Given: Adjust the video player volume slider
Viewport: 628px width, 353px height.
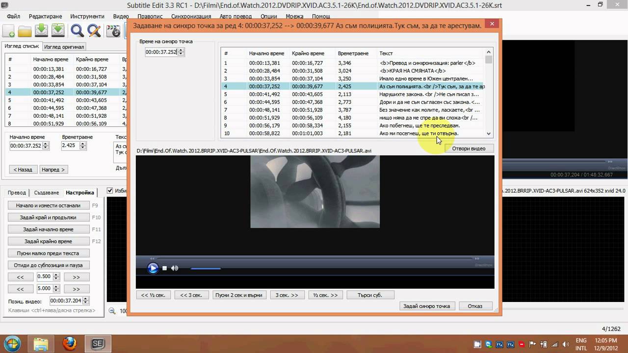Looking at the screenshot, I should (206, 268).
